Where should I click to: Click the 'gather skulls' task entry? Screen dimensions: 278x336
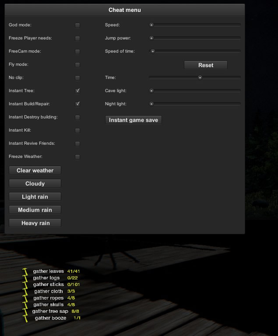tap(48, 304)
